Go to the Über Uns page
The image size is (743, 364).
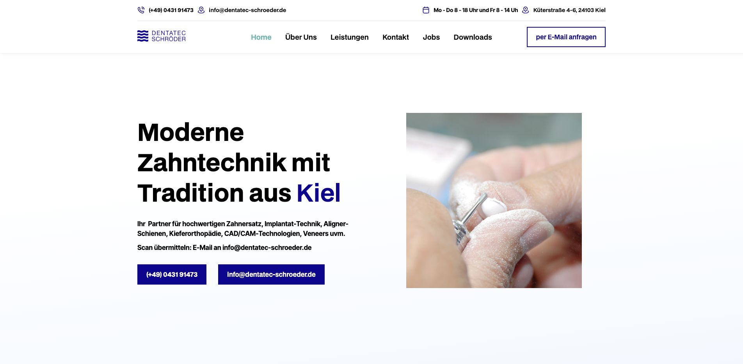pos(301,37)
